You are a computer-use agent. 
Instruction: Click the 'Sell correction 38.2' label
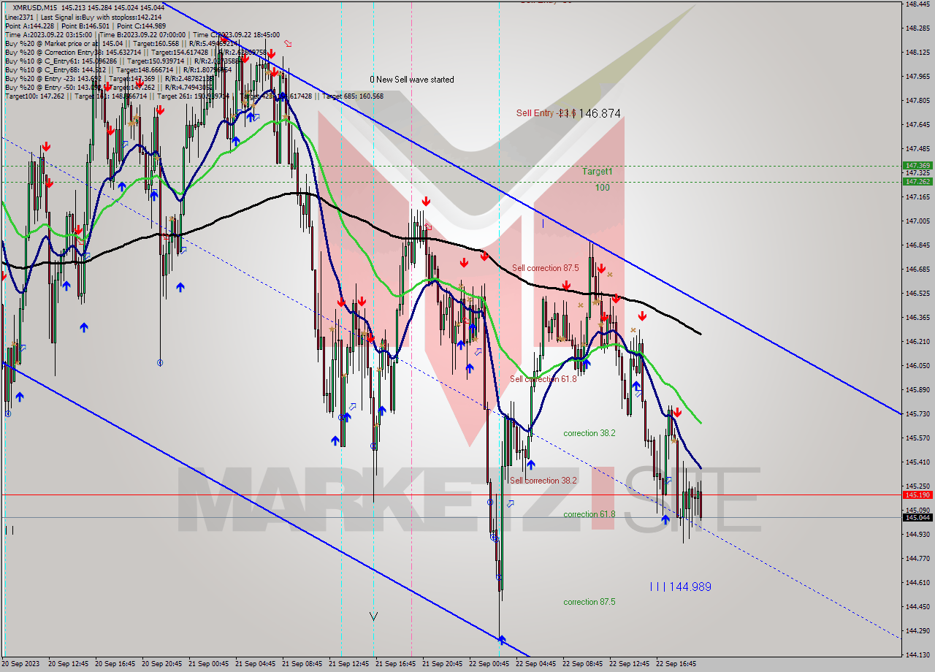click(x=543, y=481)
